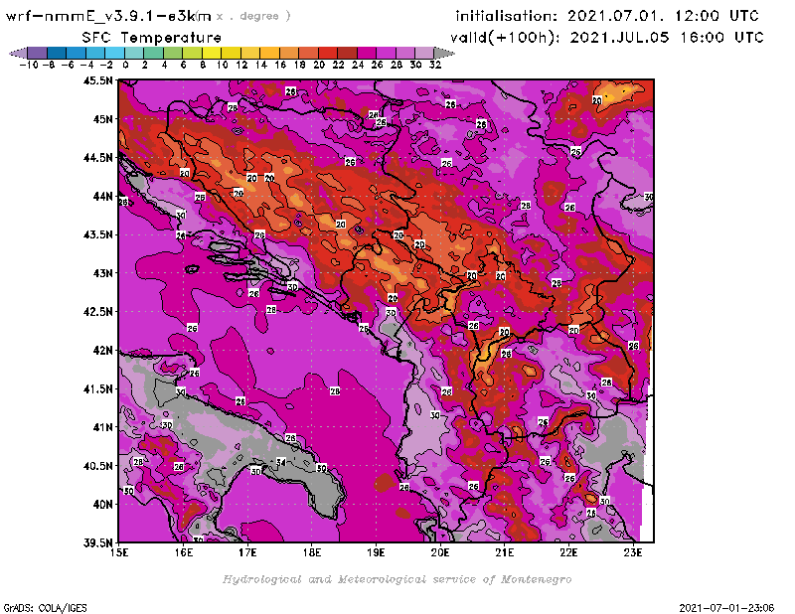
Task: Click the cyan legend swatch between -2 and 0
Action: pyautogui.click(x=115, y=53)
